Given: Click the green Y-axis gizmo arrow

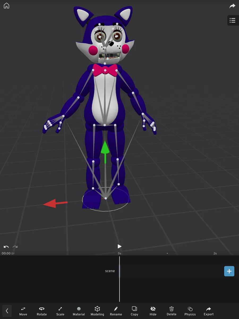Looking at the screenshot, I should (x=105, y=152).
